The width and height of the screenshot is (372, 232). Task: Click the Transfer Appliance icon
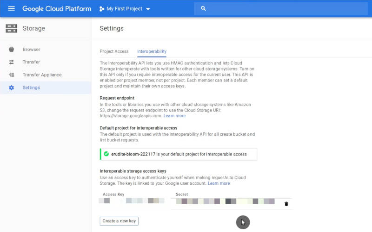pyautogui.click(x=11, y=75)
